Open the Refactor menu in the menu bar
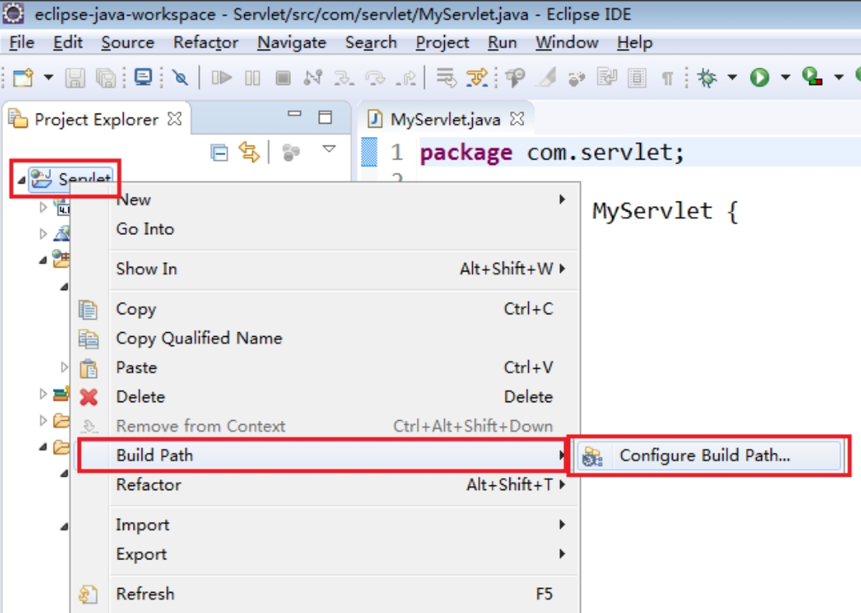Screen dimensions: 861x613 [205, 42]
